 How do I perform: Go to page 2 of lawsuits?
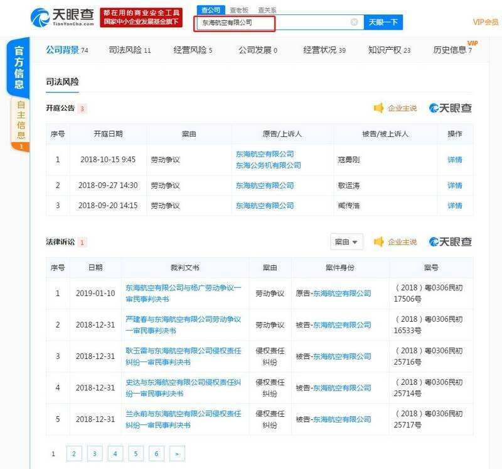coord(74,454)
